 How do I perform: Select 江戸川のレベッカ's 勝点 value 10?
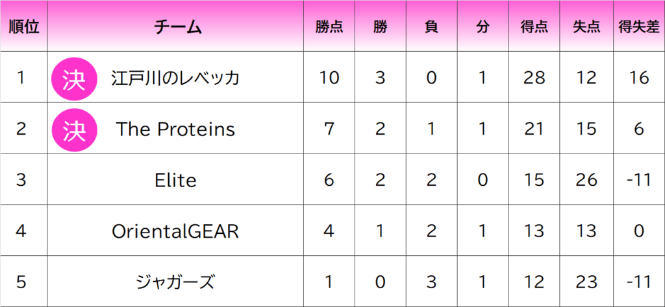pyautogui.click(x=329, y=78)
